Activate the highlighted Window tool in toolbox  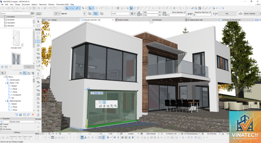coord(38,41)
